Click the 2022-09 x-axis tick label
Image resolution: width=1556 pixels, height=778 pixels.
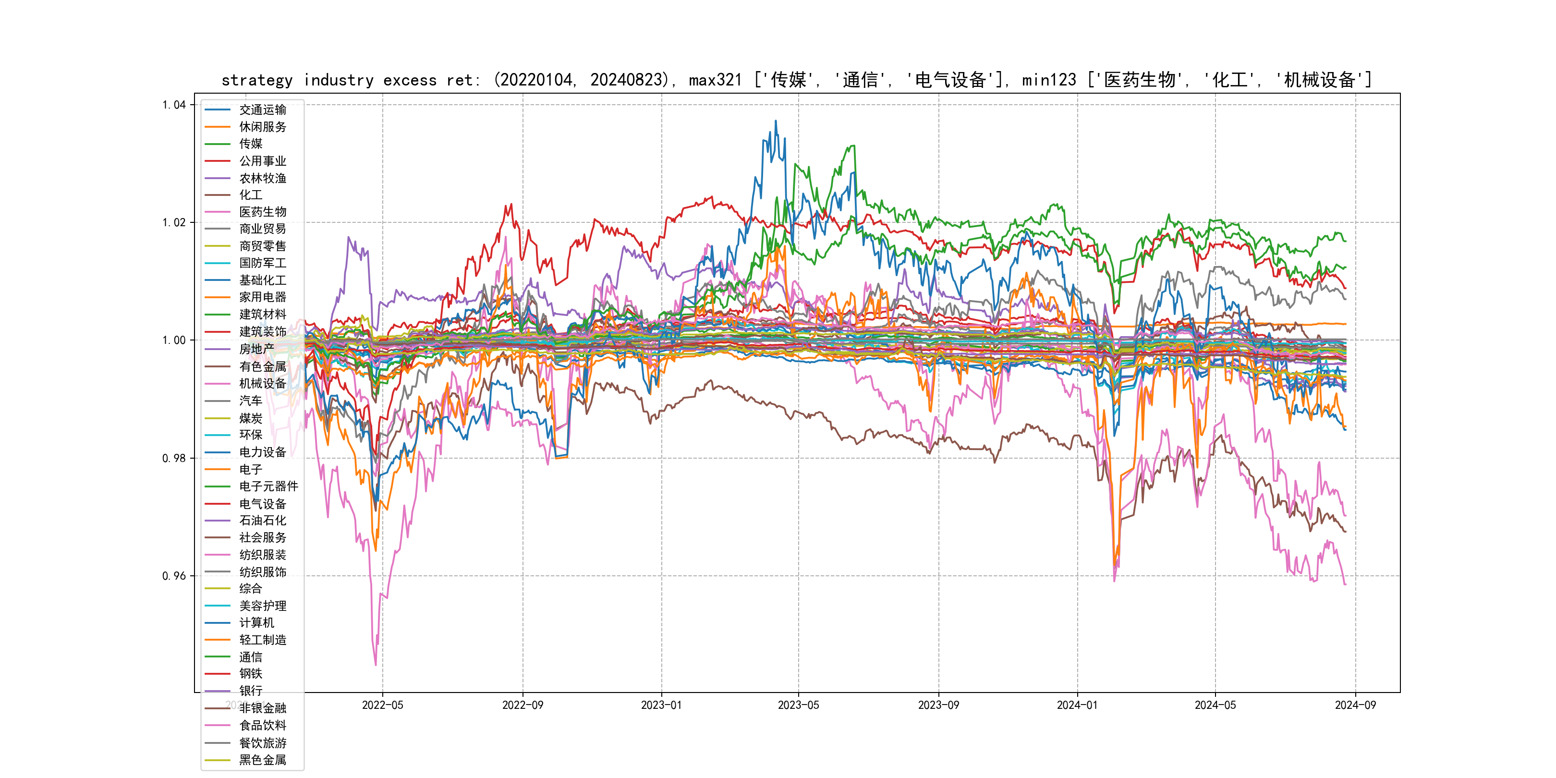coord(523,705)
